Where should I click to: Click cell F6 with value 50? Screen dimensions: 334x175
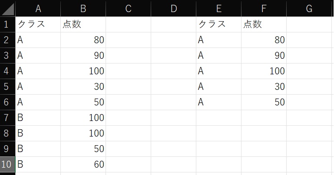[x=264, y=102]
